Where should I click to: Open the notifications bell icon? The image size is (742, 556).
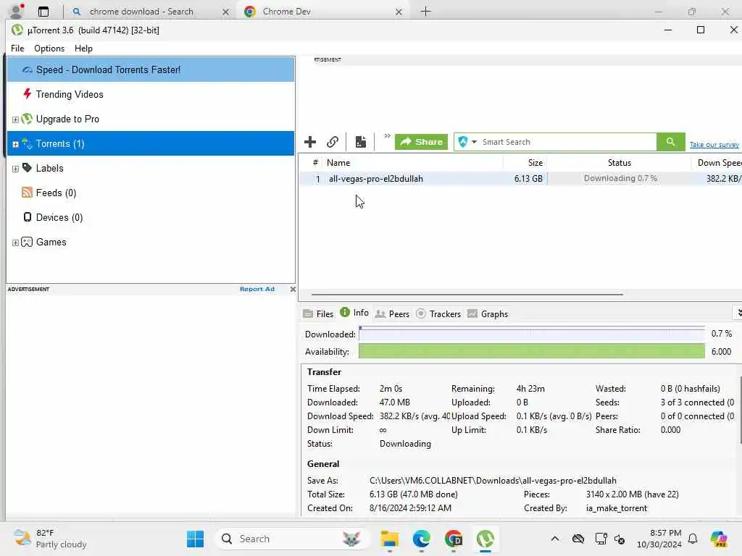click(x=692, y=539)
